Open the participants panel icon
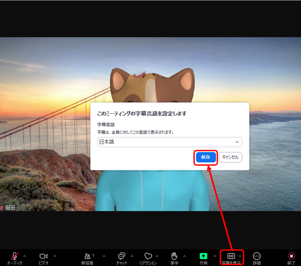 pos(88,256)
